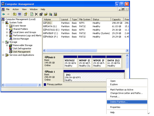
Task: Expand the Removable Storage node
Action: tap(7, 45)
